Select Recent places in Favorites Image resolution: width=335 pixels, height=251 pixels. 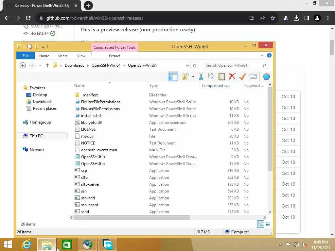[44, 109]
